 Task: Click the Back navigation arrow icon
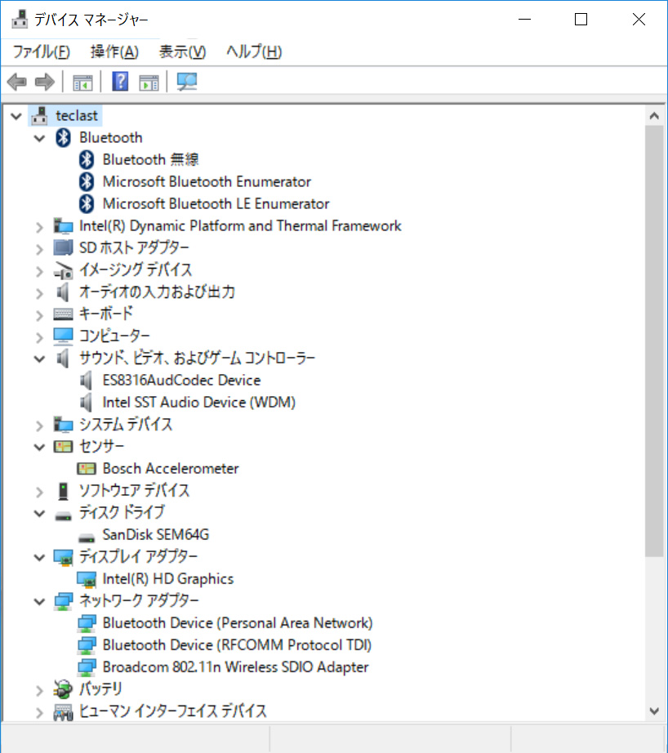[16, 81]
